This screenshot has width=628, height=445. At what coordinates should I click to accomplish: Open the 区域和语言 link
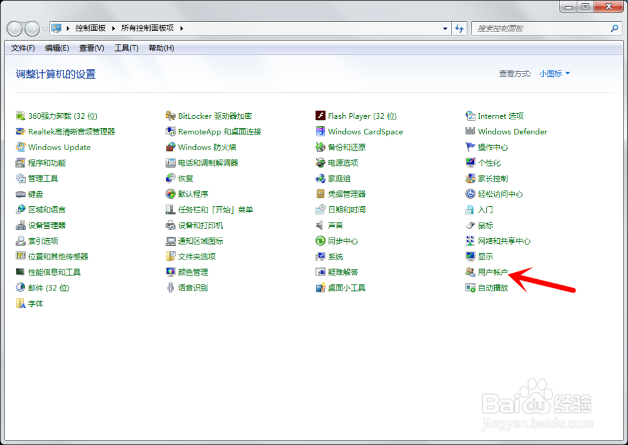(x=47, y=210)
